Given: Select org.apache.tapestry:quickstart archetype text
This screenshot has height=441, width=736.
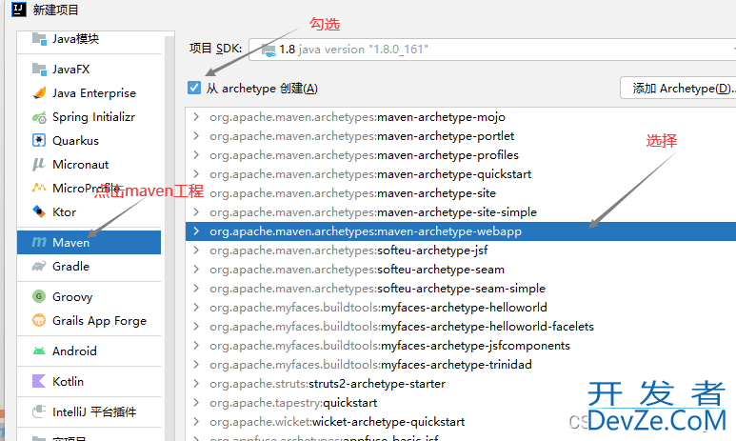Looking at the screenshot, I should point(293,403).
